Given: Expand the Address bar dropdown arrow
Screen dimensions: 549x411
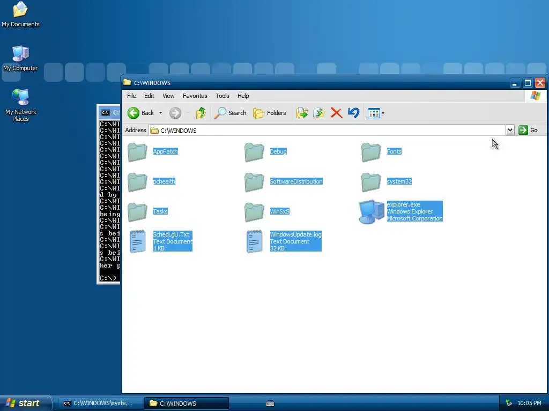Looking at the screenshot, I should tap(510, 131).
